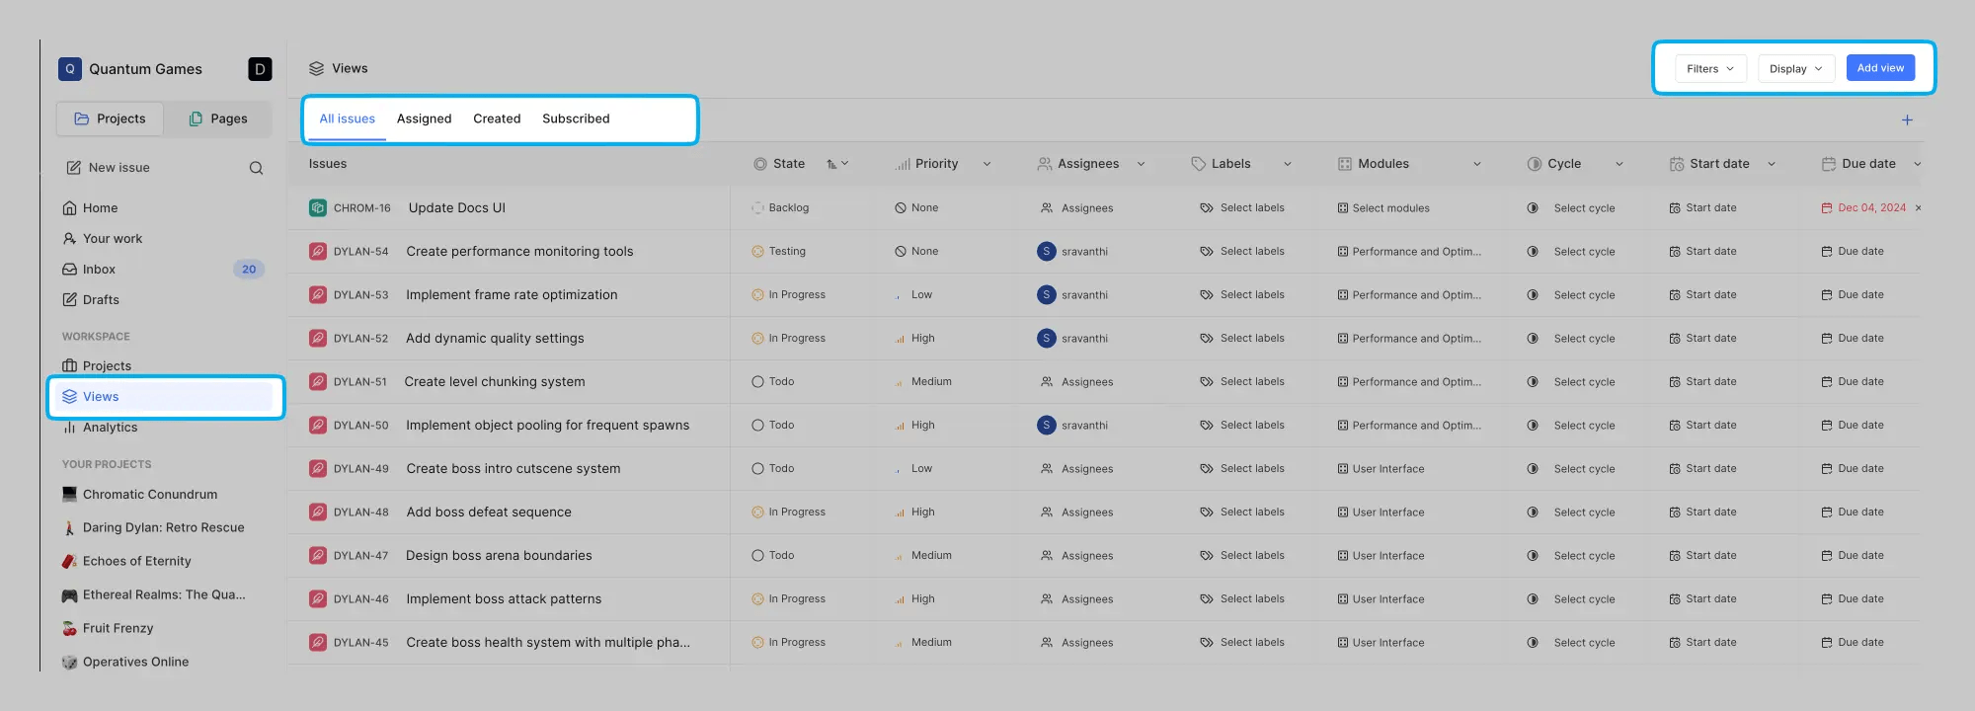Open Inbox with 20 notifications
1975x711 pixels.
pos(99,270)
